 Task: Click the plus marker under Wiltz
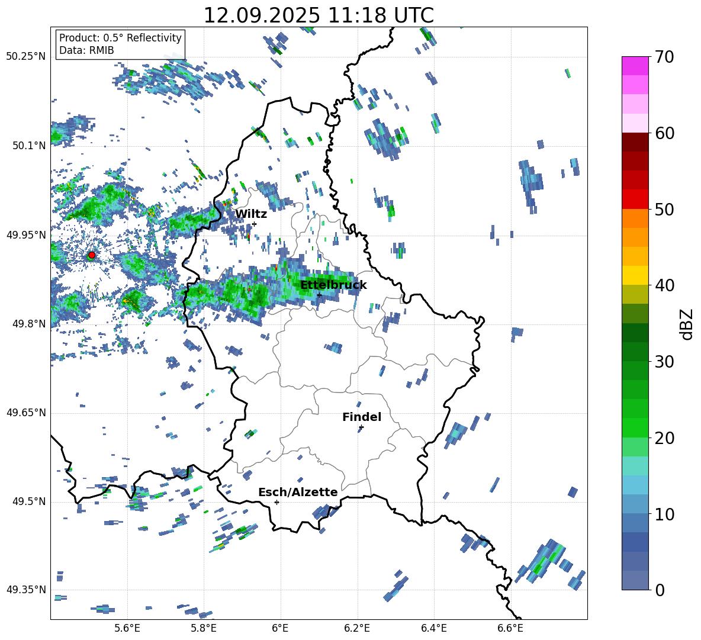tap(255, 224)
